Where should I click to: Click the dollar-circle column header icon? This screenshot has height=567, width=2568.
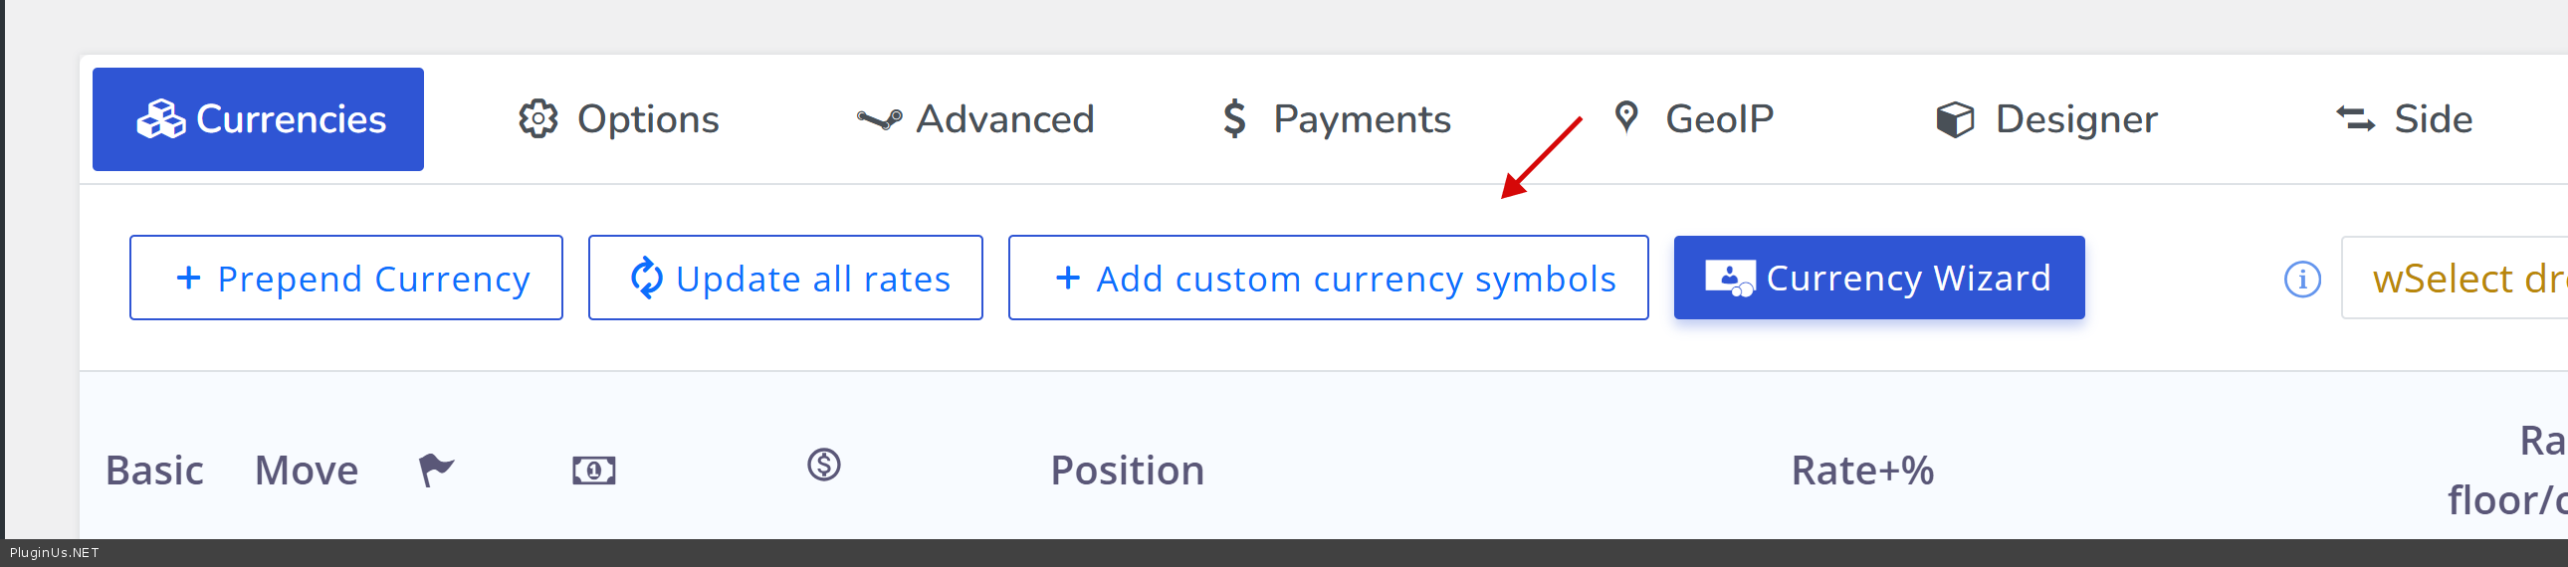pos(823,466)
